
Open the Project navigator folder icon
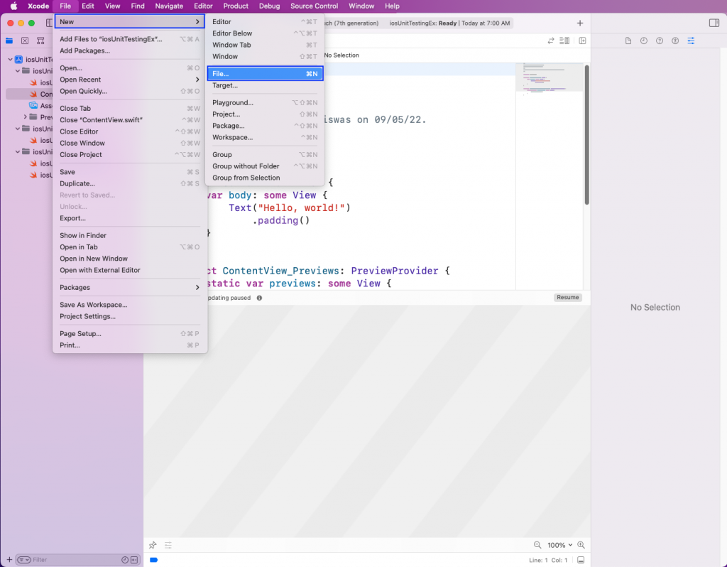click(9, 40)
